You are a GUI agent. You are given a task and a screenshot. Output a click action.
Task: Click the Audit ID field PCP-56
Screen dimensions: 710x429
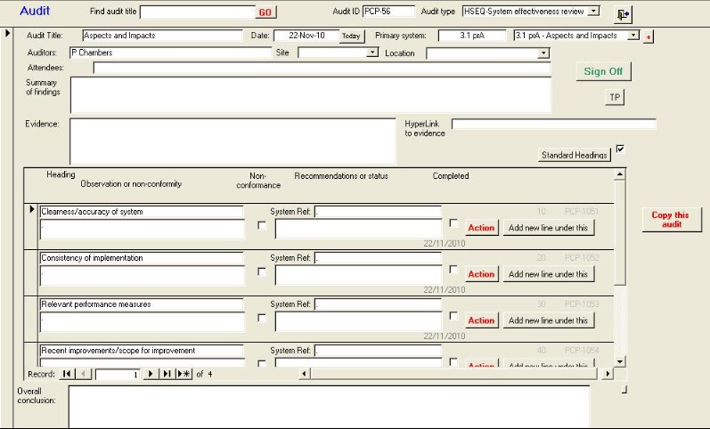pos(388,12)
